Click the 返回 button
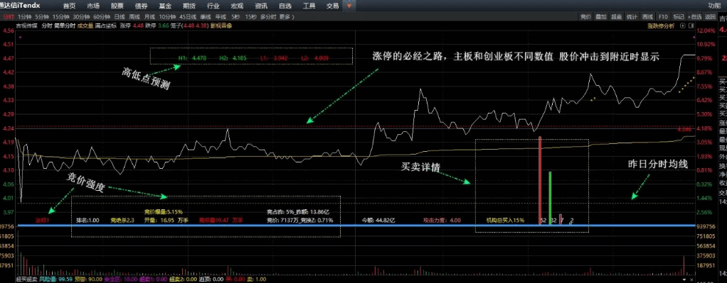 tap(710, 16)
